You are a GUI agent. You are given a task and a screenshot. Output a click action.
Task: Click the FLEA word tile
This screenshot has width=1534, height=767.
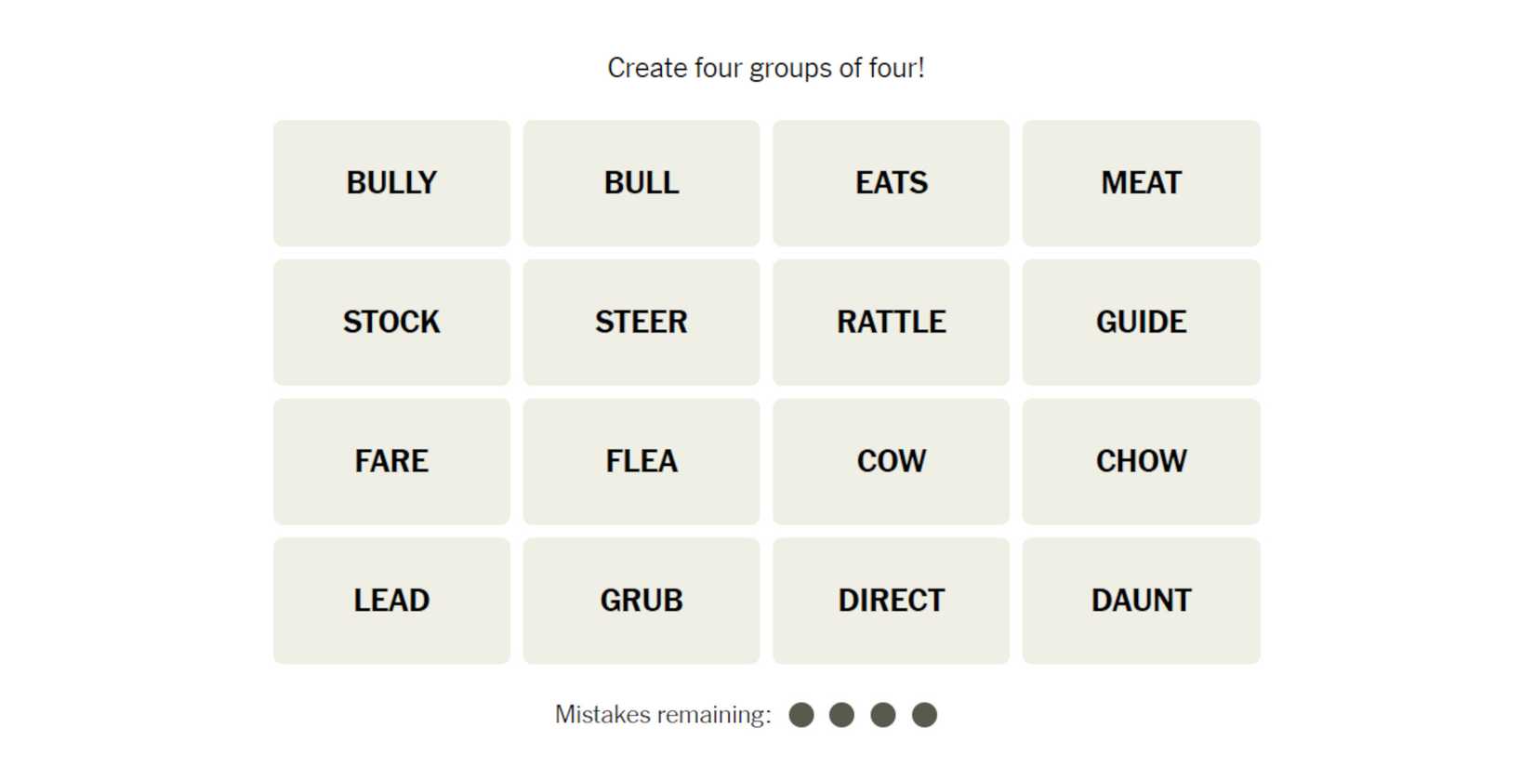641,461
